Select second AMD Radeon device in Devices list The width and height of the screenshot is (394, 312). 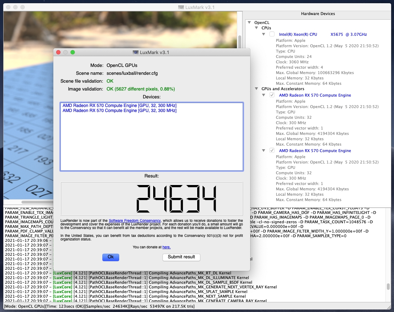(x=120, y=111)
